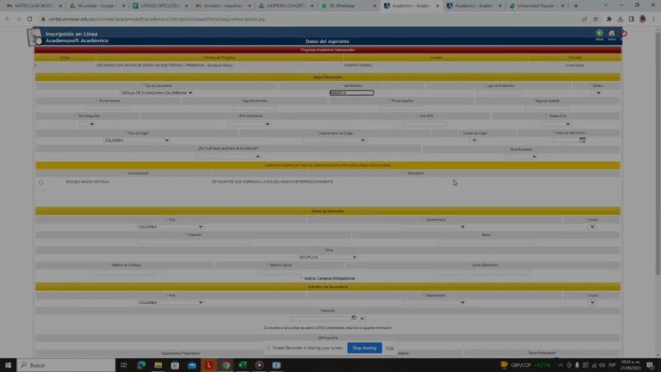This screenshot has width=661, height=372.
Task: Open Microsoft Edge from the taskbar
Action: (x=141, y=365)
